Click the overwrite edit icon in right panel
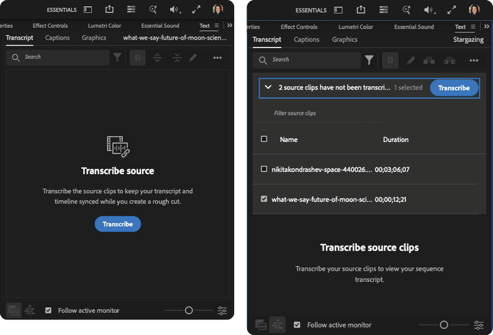This screenshot has width=493, height=335. tap(449, 60)
